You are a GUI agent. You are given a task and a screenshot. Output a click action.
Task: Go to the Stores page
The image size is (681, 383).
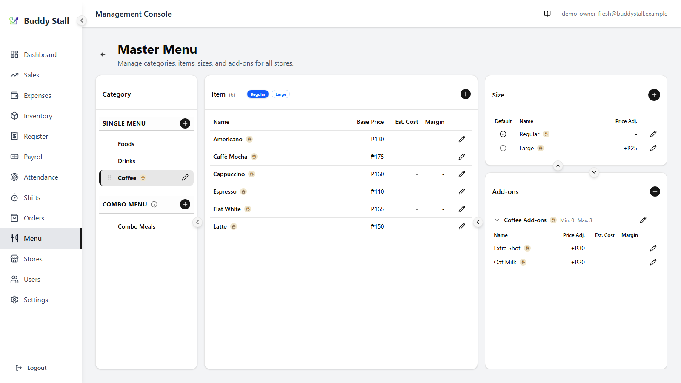pyautogui.click(x=41, y=259)
